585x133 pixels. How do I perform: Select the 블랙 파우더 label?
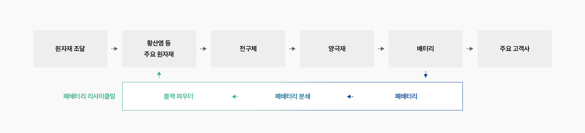178,96
